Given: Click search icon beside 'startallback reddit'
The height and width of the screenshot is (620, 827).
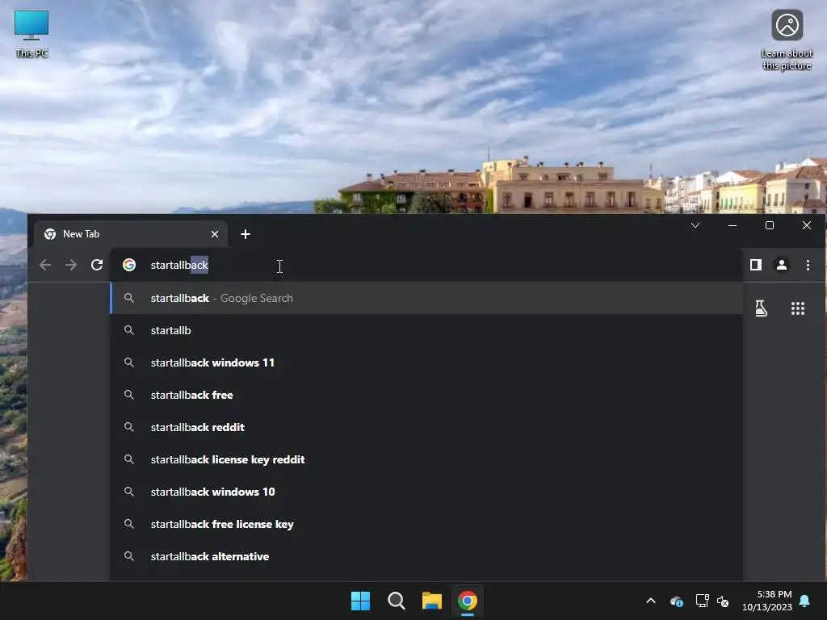Looking at the screenshot, I should [x=128, y=427].
